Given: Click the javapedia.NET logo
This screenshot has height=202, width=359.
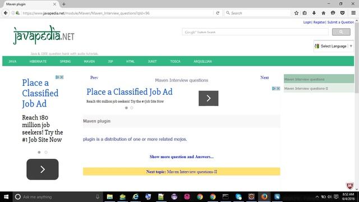Looking at the screenshot, I should click(44, 35).
